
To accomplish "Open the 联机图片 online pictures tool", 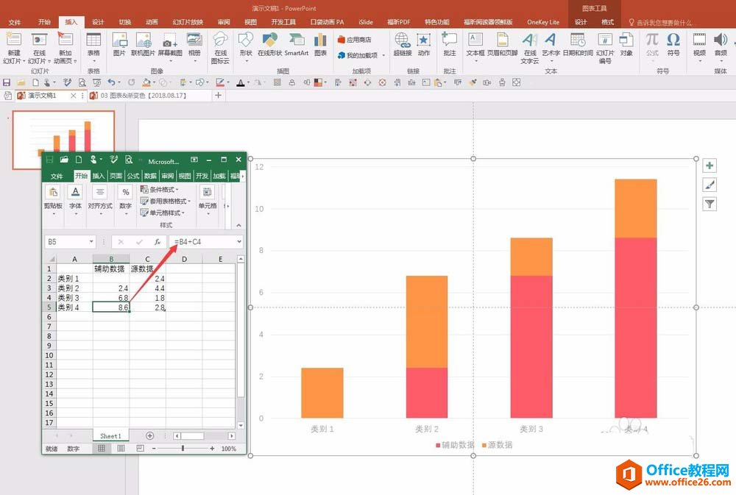I will (x=144, y=40).
